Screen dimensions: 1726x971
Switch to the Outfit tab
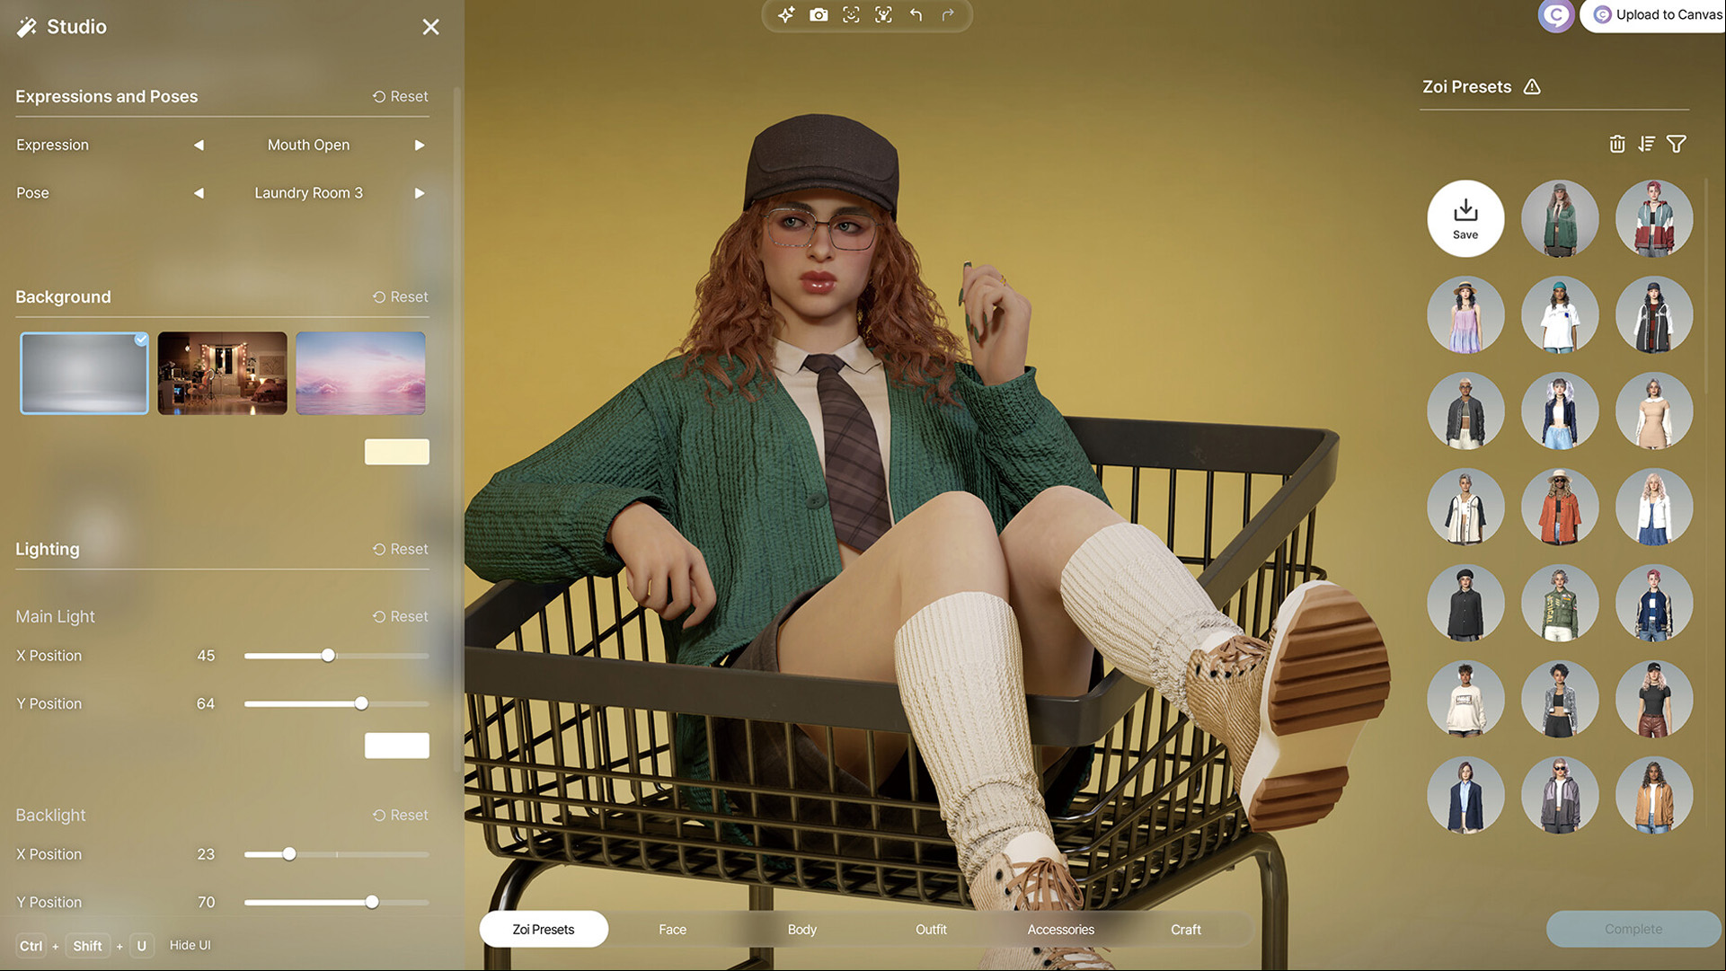(x=931, y=930)
